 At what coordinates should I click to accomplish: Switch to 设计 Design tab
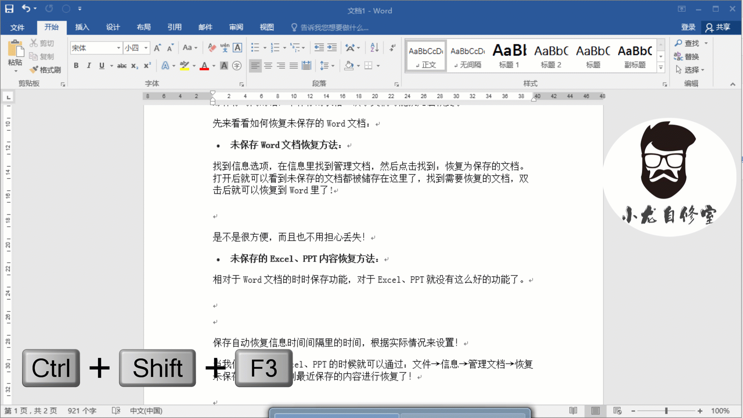(113, 27)
